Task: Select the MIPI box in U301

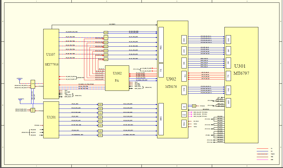Action: coord(228,103)
